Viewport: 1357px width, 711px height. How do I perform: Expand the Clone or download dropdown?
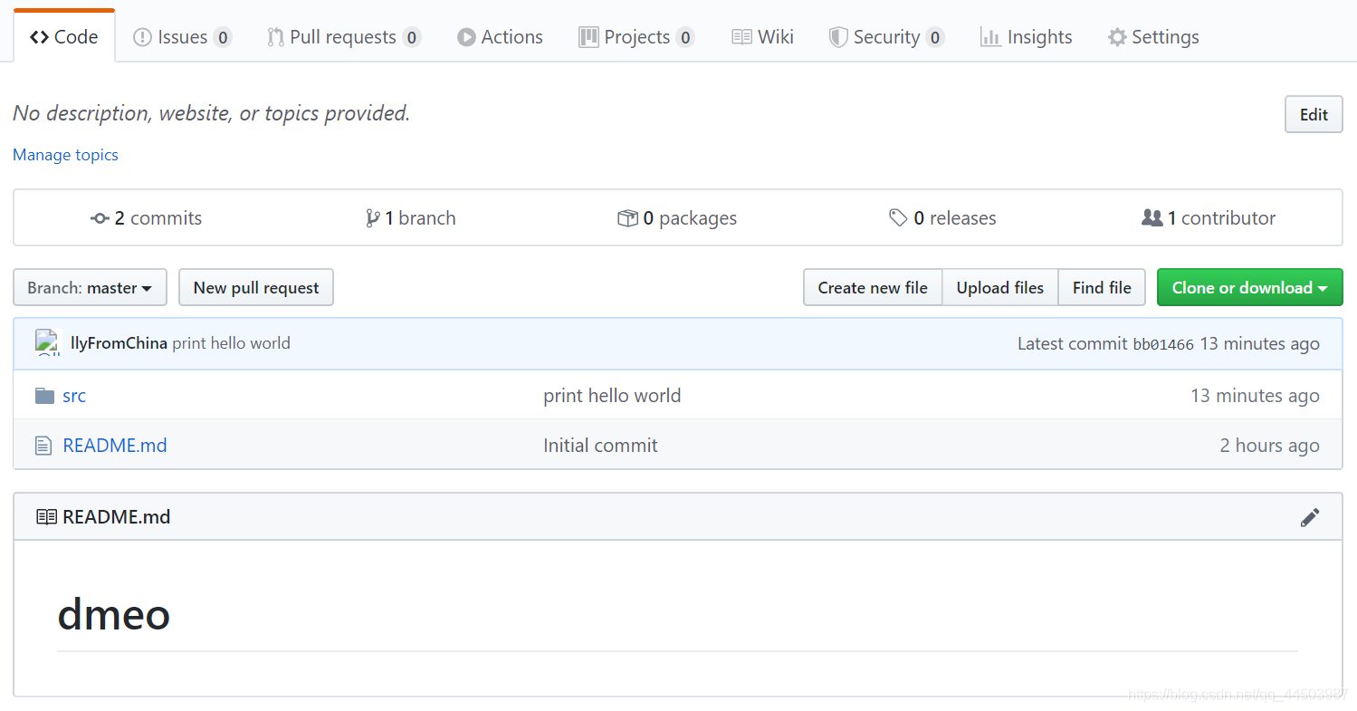[1250, 287]
